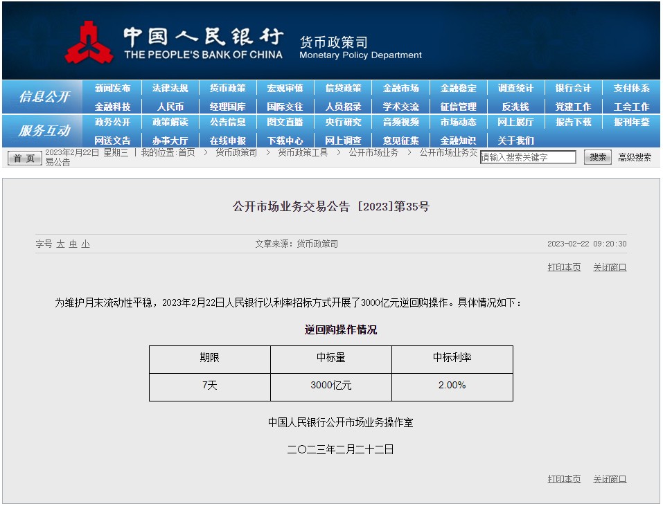Screen dimensions: 663x506
Task: Open the 金融知识 menu item
Action: (x=458, y=141)
